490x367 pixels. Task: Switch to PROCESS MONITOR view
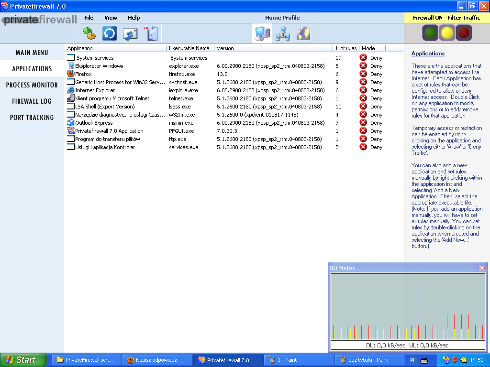click(32, 85)
